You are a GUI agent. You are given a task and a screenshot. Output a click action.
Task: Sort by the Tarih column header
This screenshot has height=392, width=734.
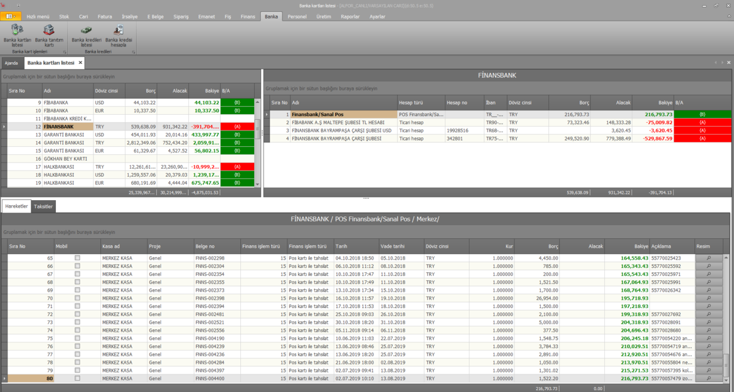(x=354, y=246)
